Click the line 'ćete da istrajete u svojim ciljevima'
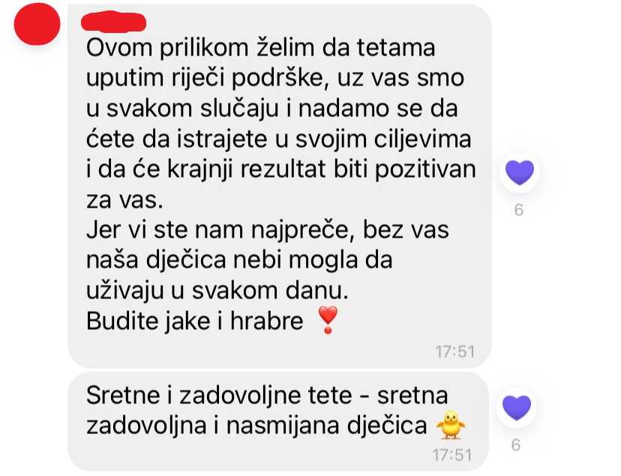The height and width of the screenshot is (476, 621). point(279,139)
